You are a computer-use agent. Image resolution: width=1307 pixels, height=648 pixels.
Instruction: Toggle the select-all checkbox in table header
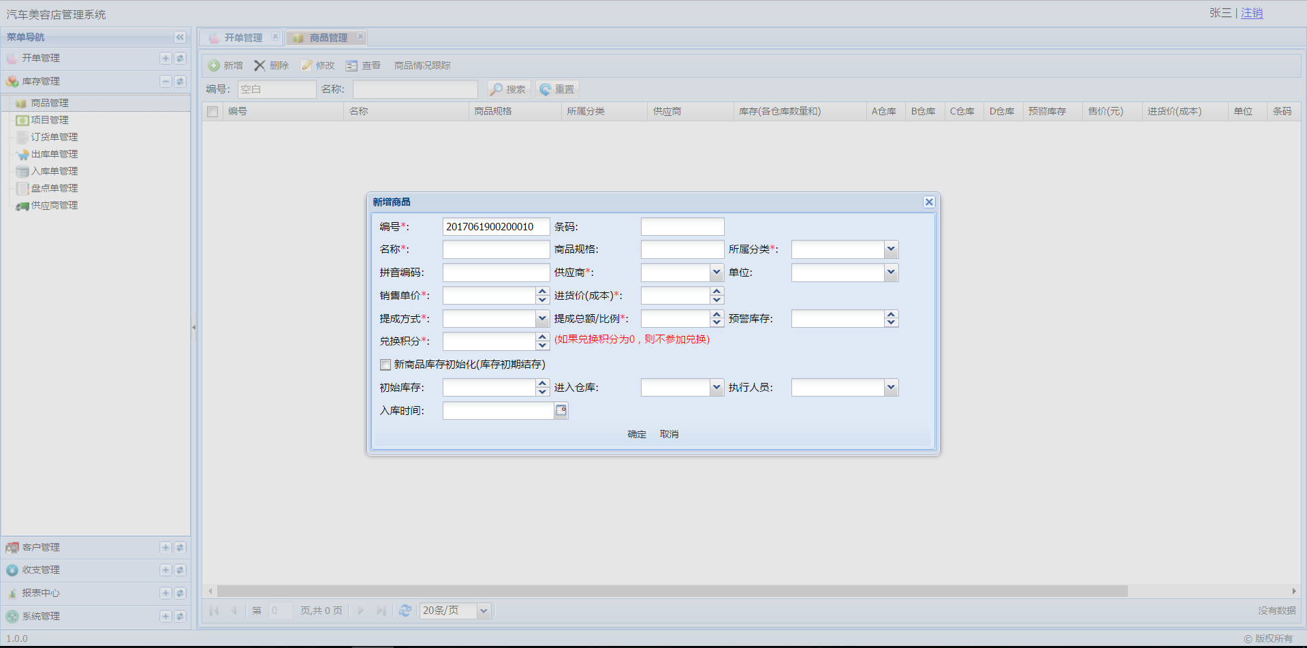[212, 111]
